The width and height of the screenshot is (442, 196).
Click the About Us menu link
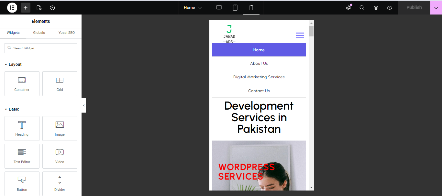pos(259,64)
